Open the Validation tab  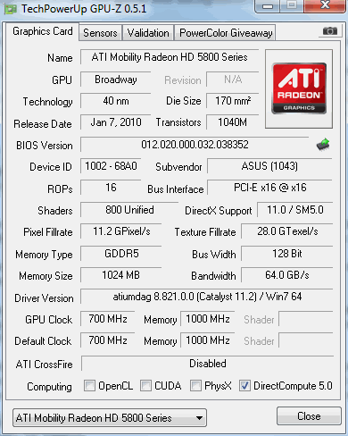pyautogui.click(x=148, y=33)
